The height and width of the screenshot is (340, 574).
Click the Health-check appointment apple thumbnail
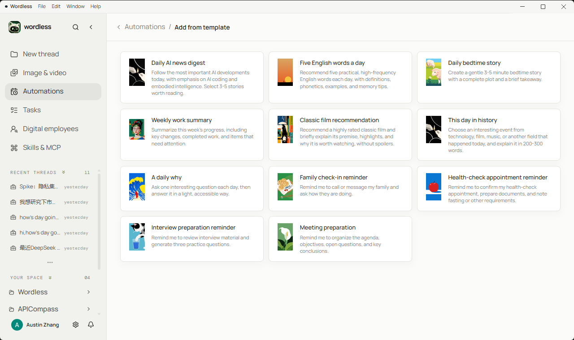pyautogui.click(x=434, y=187)
